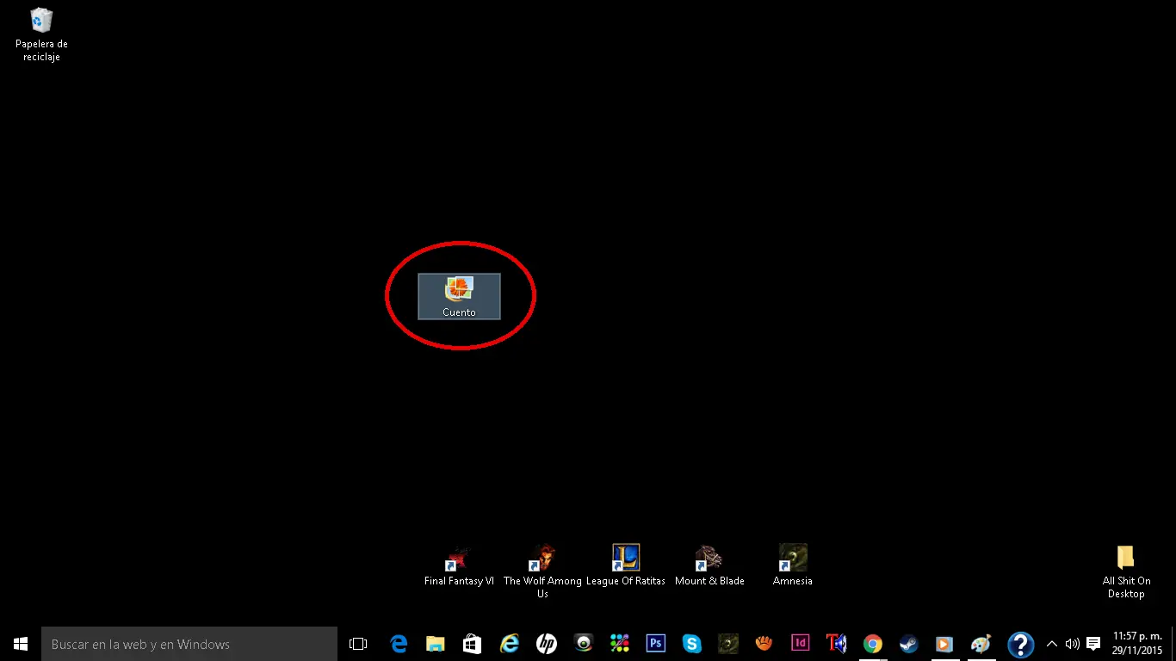Open Microsoft Edge from the taskbar
This screenshot has height=661, width=1176.
tap(399, 644)
